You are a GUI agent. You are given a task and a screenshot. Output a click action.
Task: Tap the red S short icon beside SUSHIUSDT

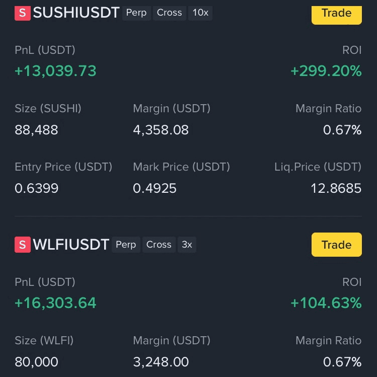(x=23, y=13)
